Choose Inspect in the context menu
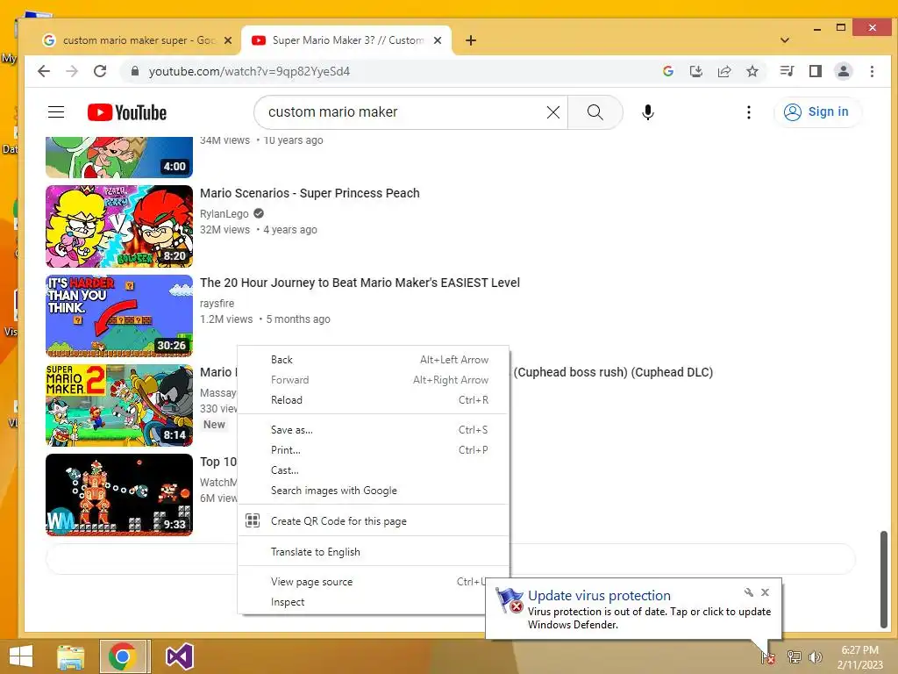The width and height of the screenshot is (898, 674). tap(373, 602)
